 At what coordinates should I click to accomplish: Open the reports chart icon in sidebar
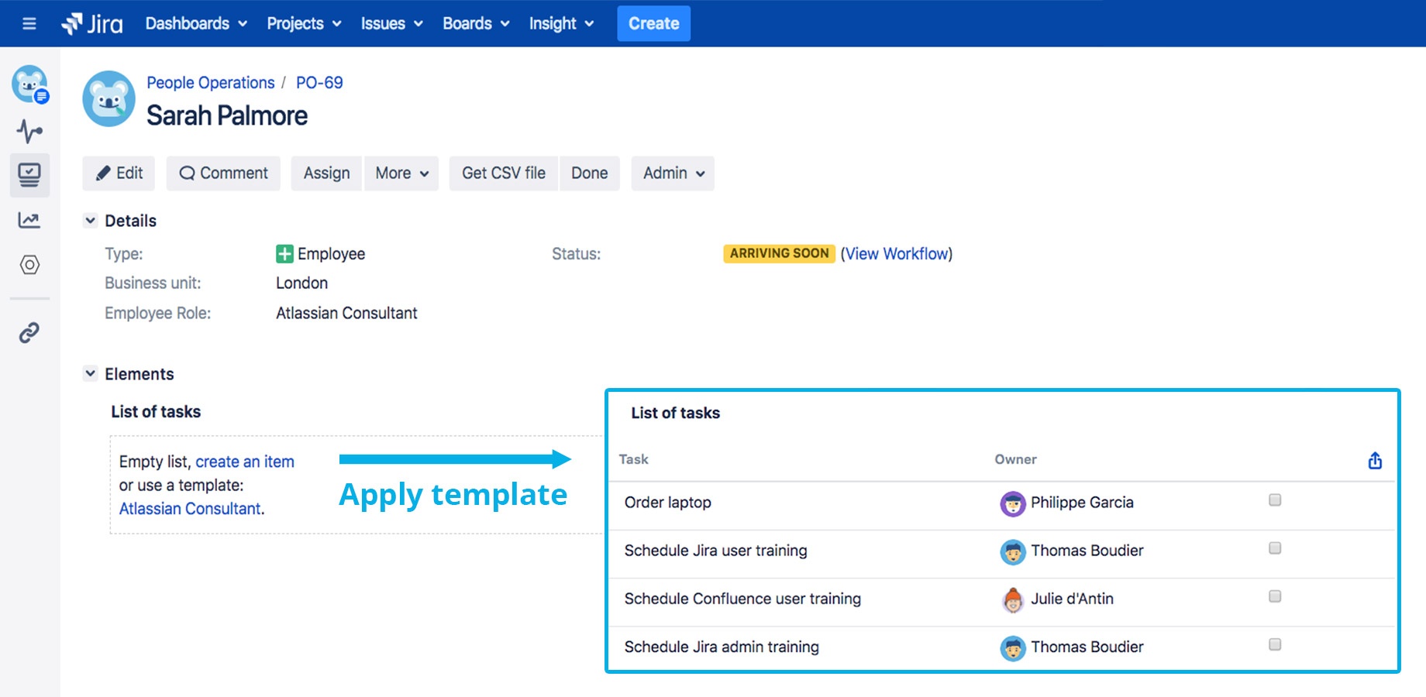tap(29, 221)
